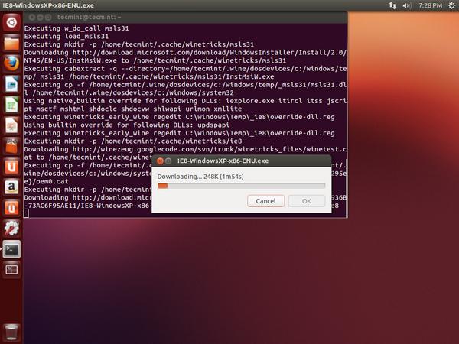
Task: Click top panel title 'IE8-WindowsXP-x86-ENU.exe'
Action: coord(48,5)
